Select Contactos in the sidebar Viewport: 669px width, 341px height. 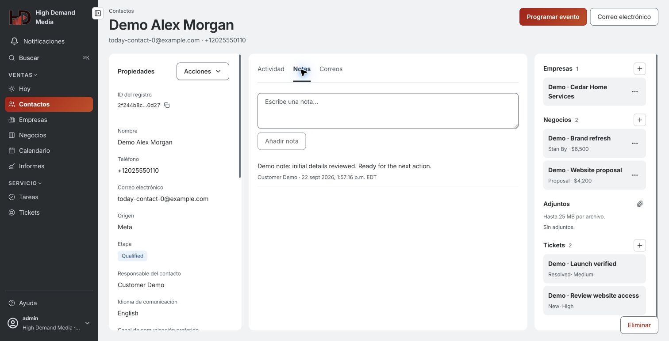(x=49, y=104)
